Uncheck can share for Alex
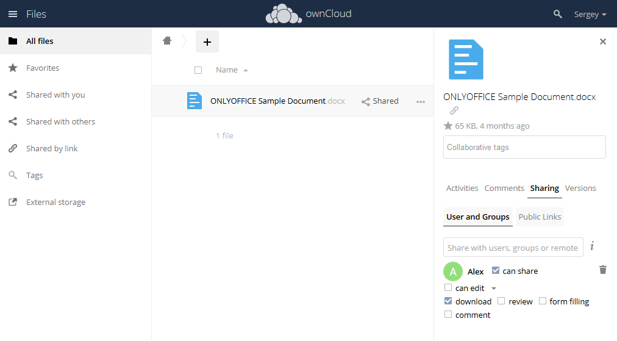617x341 pixels. 496,270
